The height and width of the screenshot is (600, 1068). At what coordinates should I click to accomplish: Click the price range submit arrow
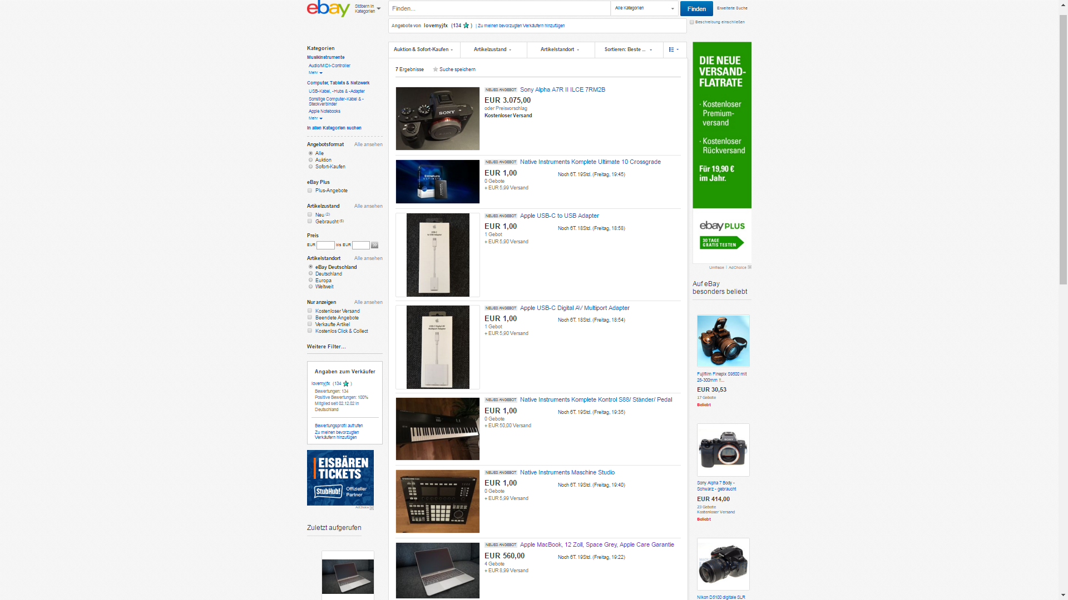374,245
